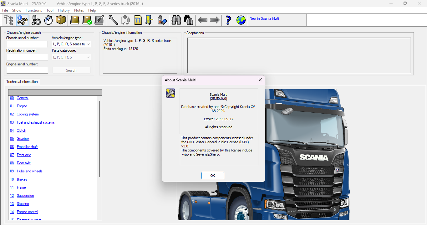Open the Help menu

point(92,10)
